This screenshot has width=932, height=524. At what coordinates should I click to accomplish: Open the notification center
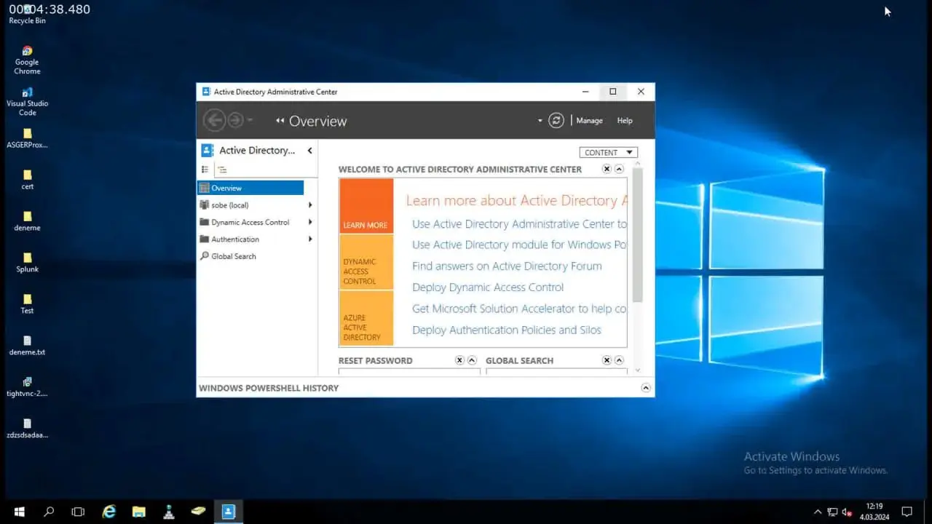coord(907,512)
